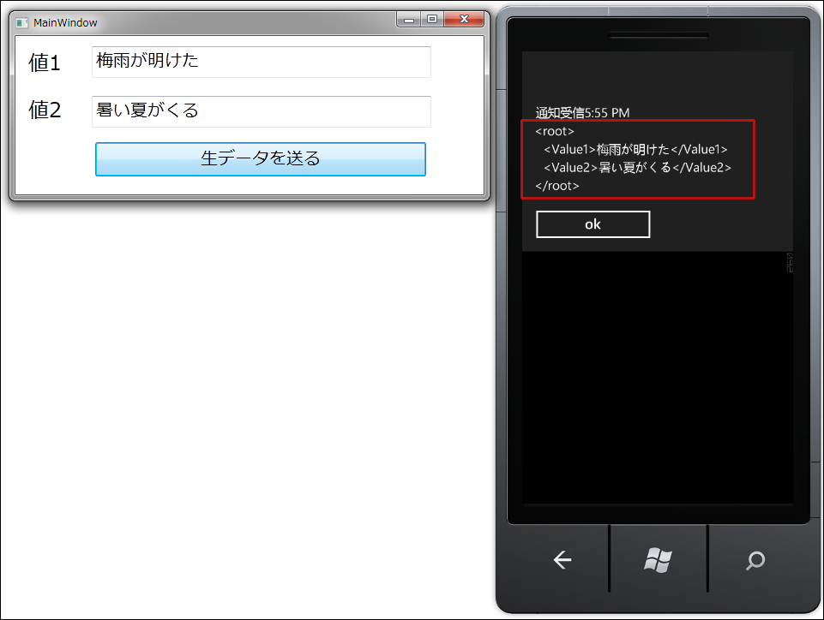The width and height of the screenshot is (824, 620).
Task: Minimize the MainWindow window
Action: point(409,20)
